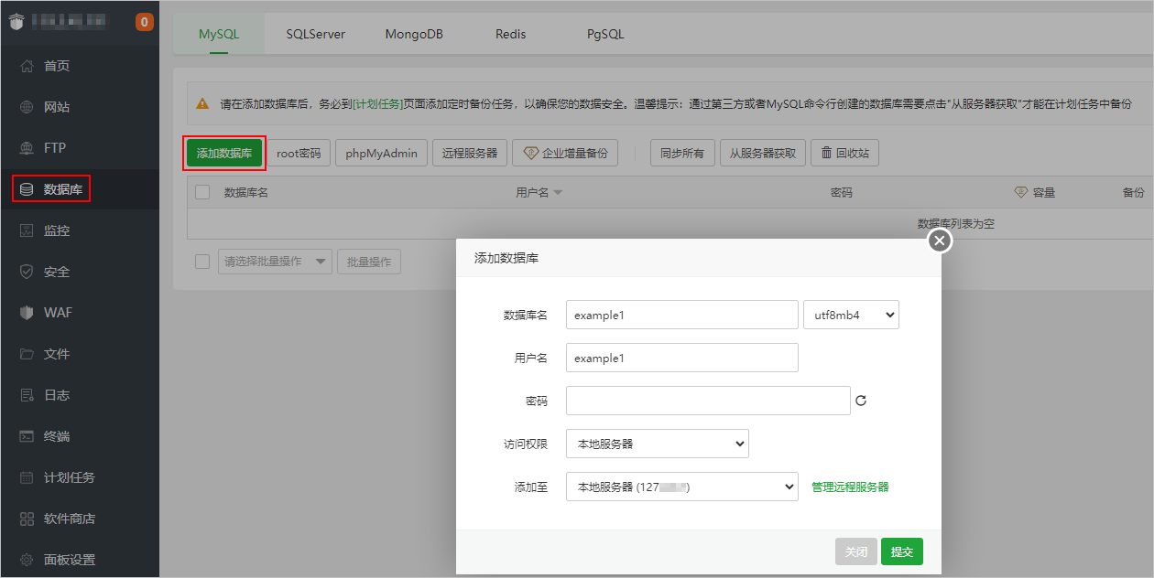The image size is (1154, 578).
Task: Click the green 提交 button
Action: point(901,551)
